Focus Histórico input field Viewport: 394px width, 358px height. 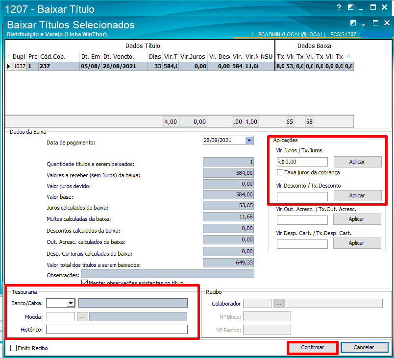(117, 330)
